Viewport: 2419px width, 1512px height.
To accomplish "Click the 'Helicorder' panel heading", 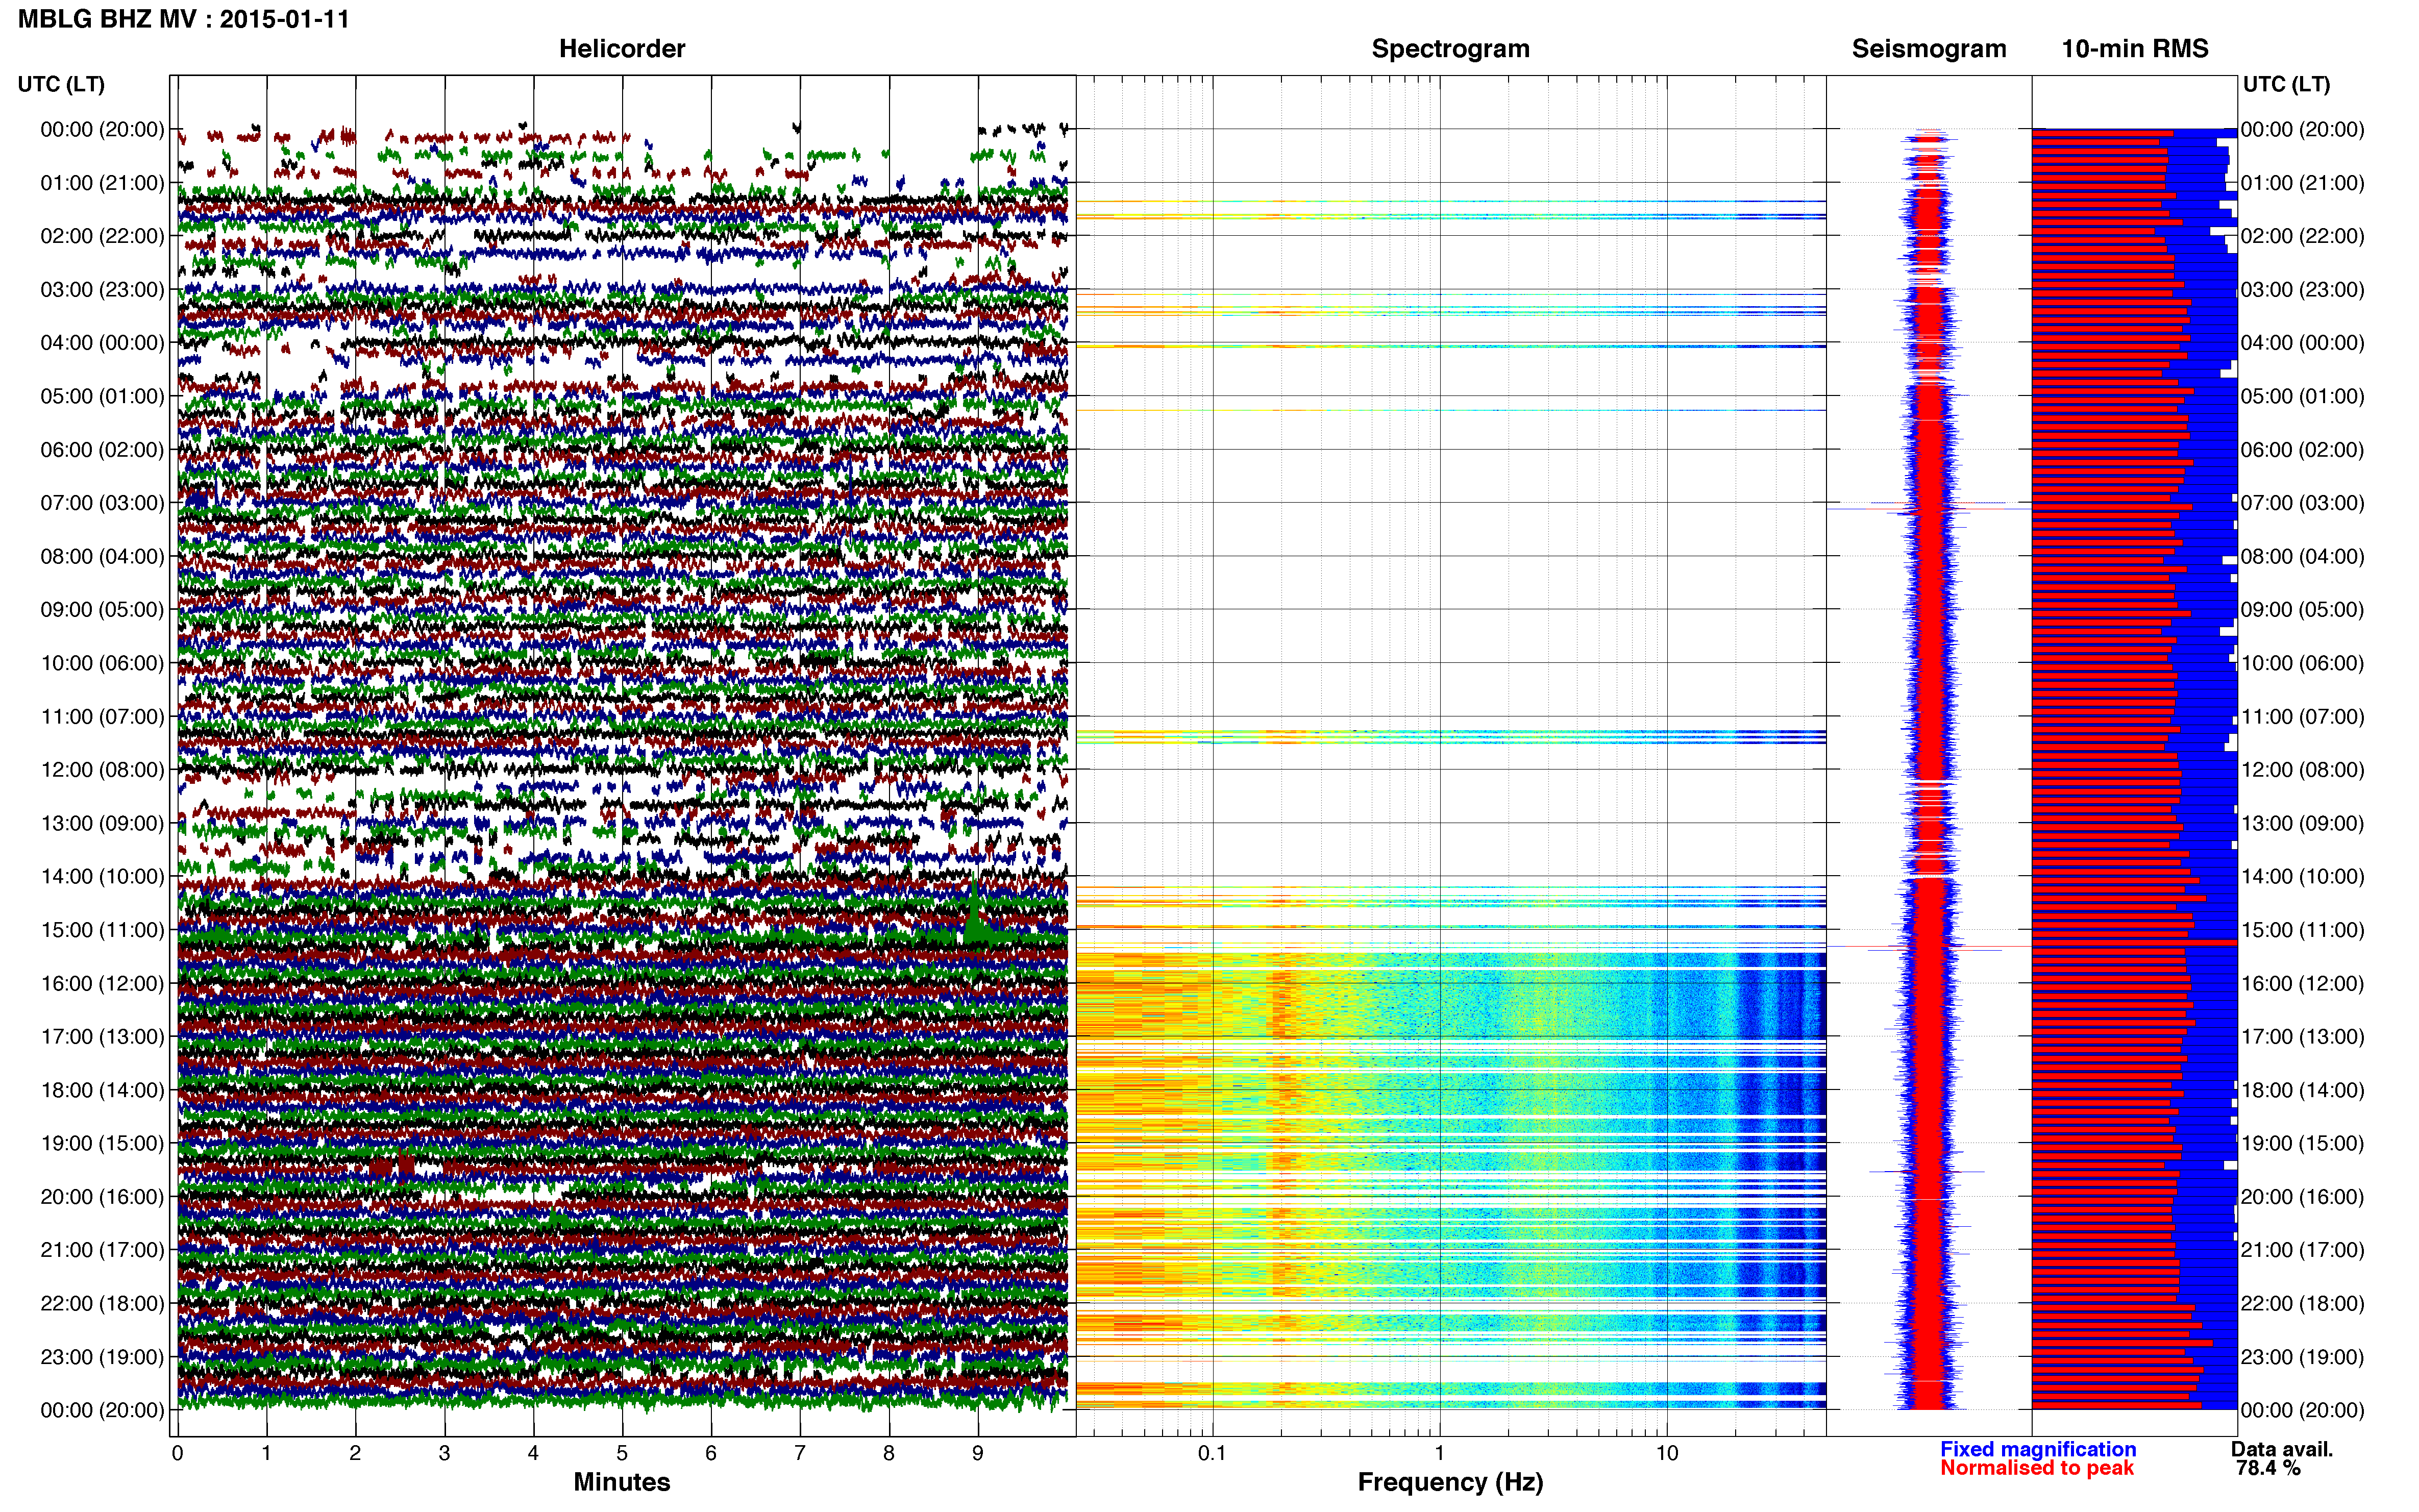I will point(622,49).
